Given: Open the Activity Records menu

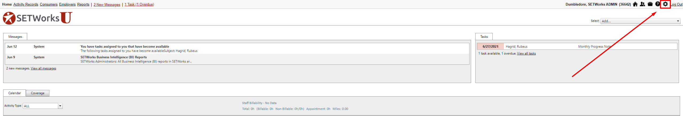Looking at the screenshot, I should click(x=26, y=5).
